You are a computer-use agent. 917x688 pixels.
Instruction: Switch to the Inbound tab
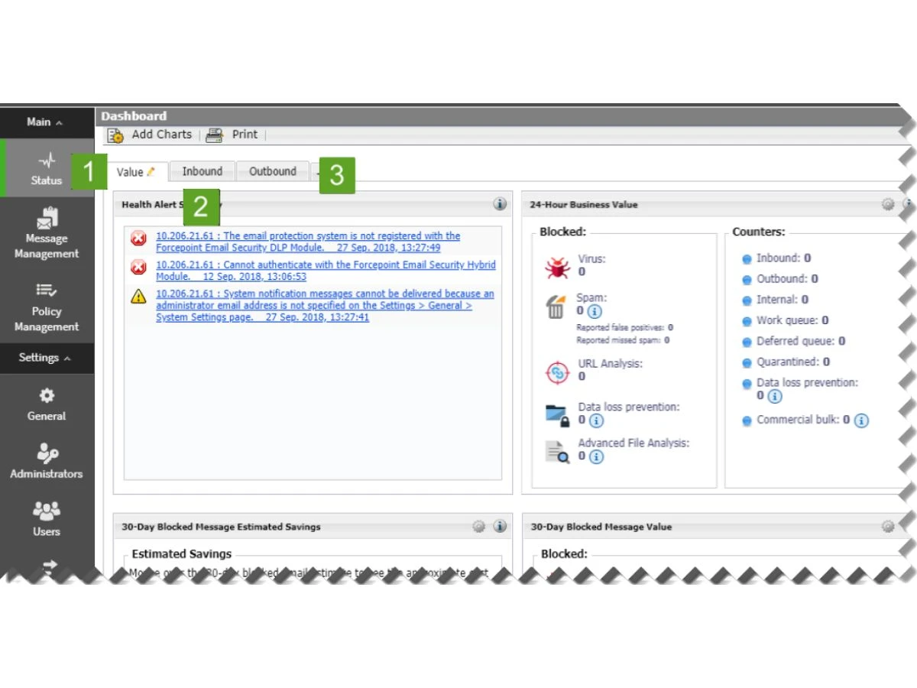tap(203, 171)
